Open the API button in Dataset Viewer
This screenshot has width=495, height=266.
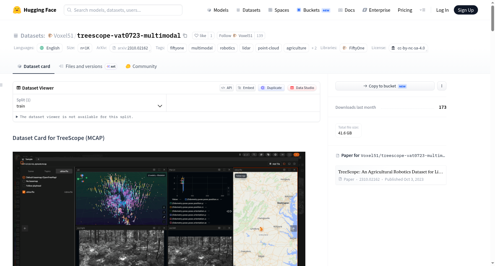pyautogui.click(x=226, y=88)
